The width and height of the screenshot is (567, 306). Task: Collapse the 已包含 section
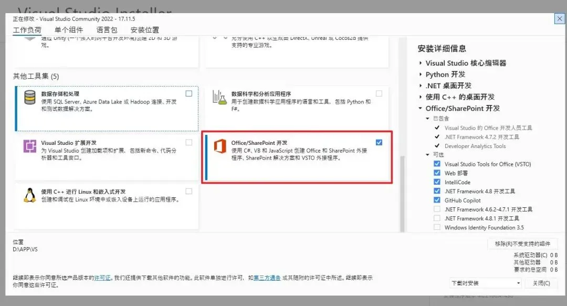point(427,118)
